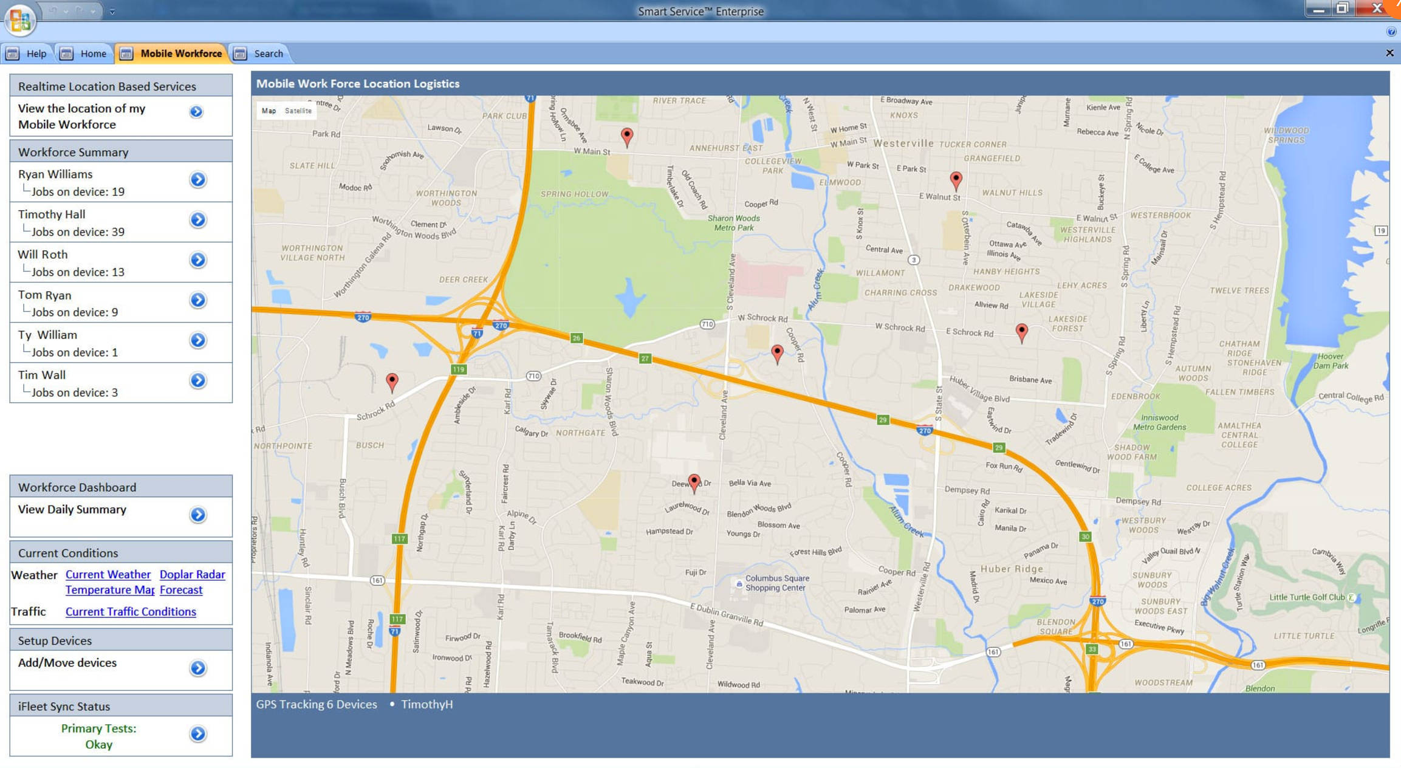Open View Daily Summary arrow icon
The image size is (1401, 768).
pyautogui.click(x=198, y=515)
